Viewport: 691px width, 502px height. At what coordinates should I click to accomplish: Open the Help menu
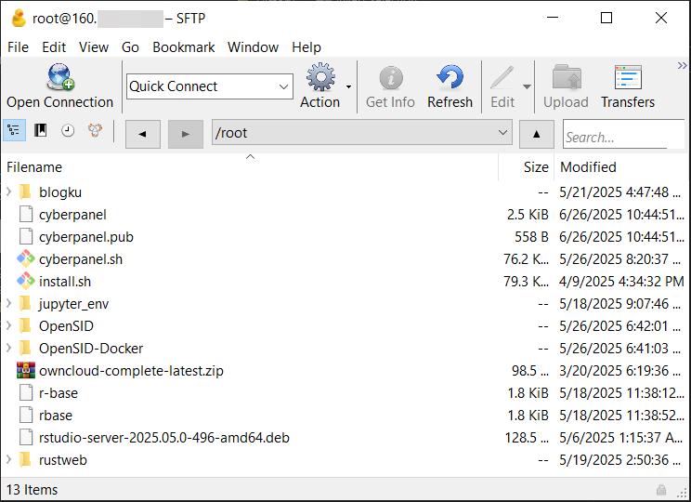pyautogui.click(x=306, y=47)
